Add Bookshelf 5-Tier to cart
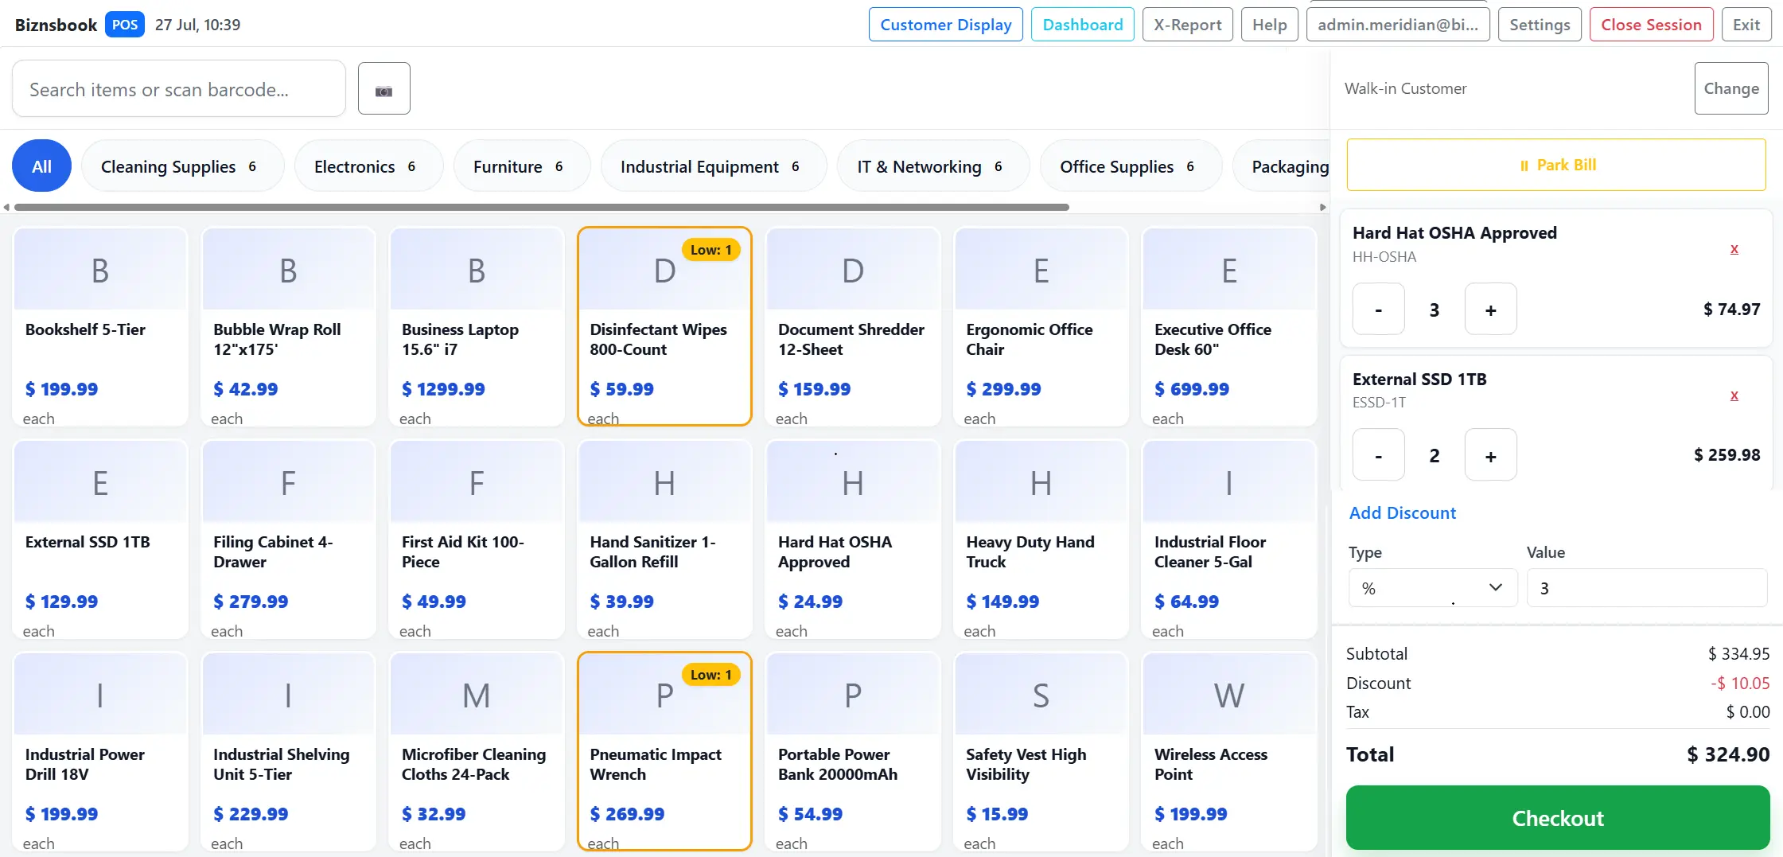This screenshot has height=857, width=1783. pyautogui.click(x=100, y=327)
